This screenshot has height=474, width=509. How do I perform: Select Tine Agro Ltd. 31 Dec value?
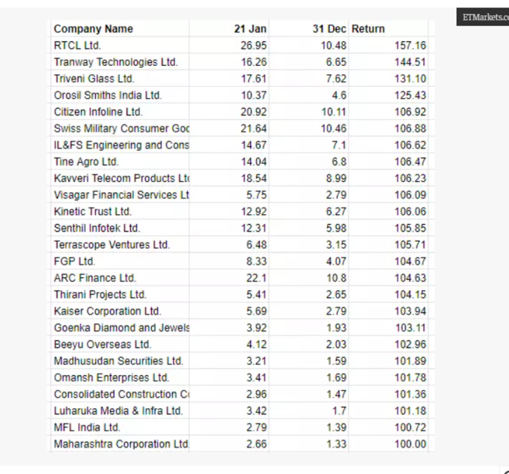pos(339,162)
